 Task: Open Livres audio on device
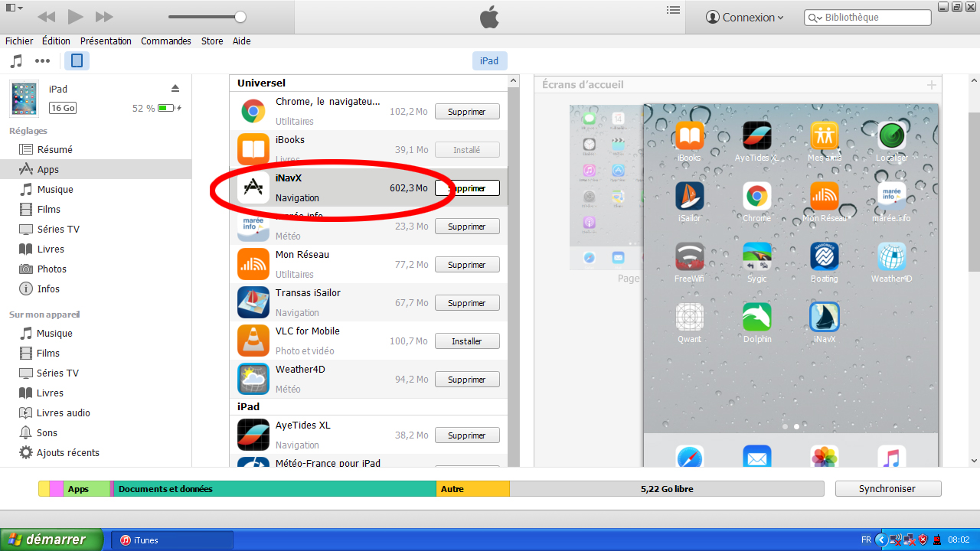64,413
